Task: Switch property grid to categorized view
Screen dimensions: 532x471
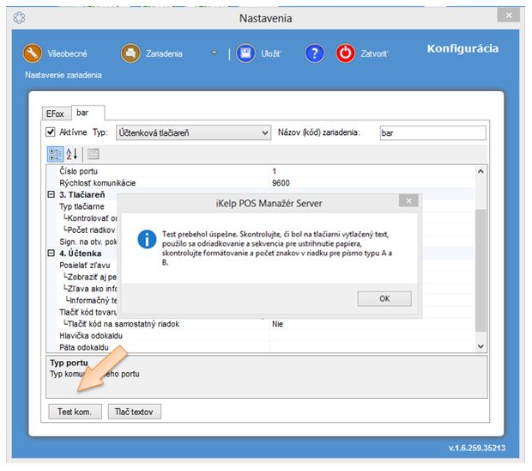Action: (x=54, y=154)
